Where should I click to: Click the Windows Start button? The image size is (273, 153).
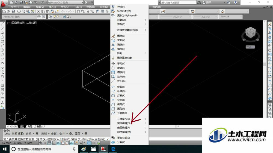point(5,149)
